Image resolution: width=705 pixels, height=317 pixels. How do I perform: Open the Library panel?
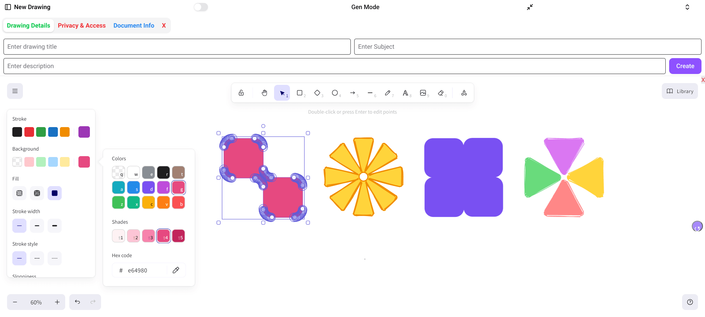coord(680,91)
